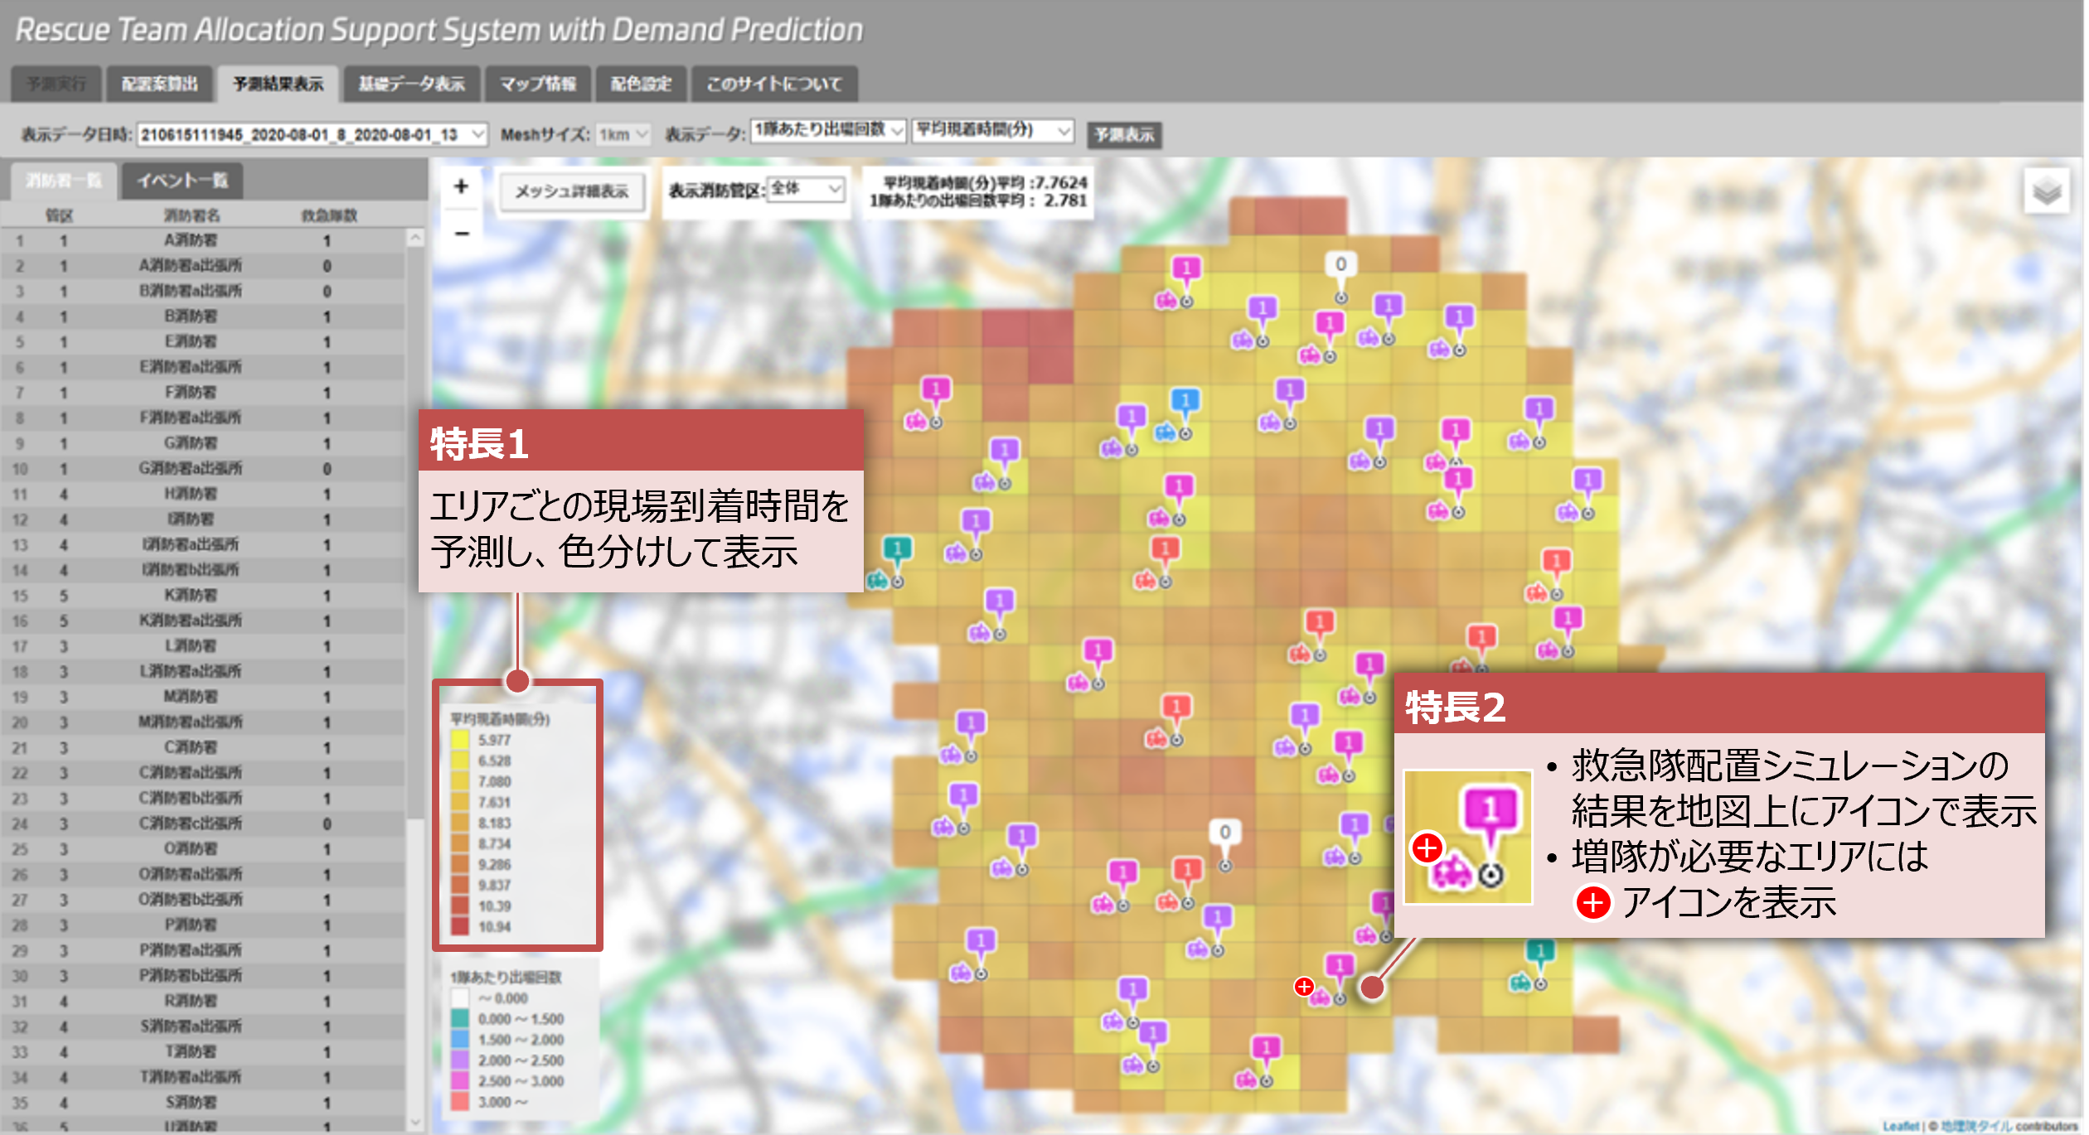
Task: Click the 10.94 red legend swatch
Action: 460,926
